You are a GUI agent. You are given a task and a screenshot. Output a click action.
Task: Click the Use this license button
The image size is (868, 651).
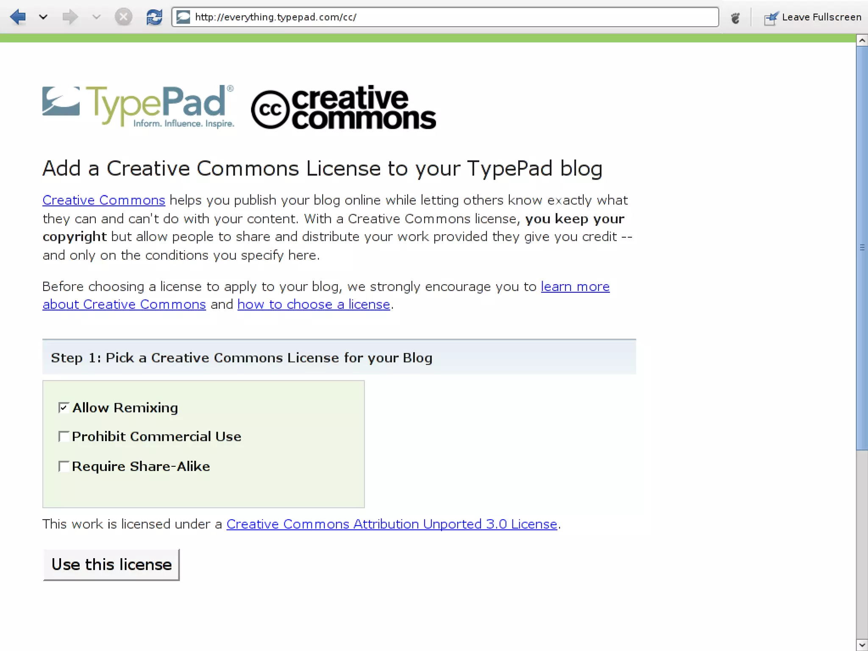(111, 565)
